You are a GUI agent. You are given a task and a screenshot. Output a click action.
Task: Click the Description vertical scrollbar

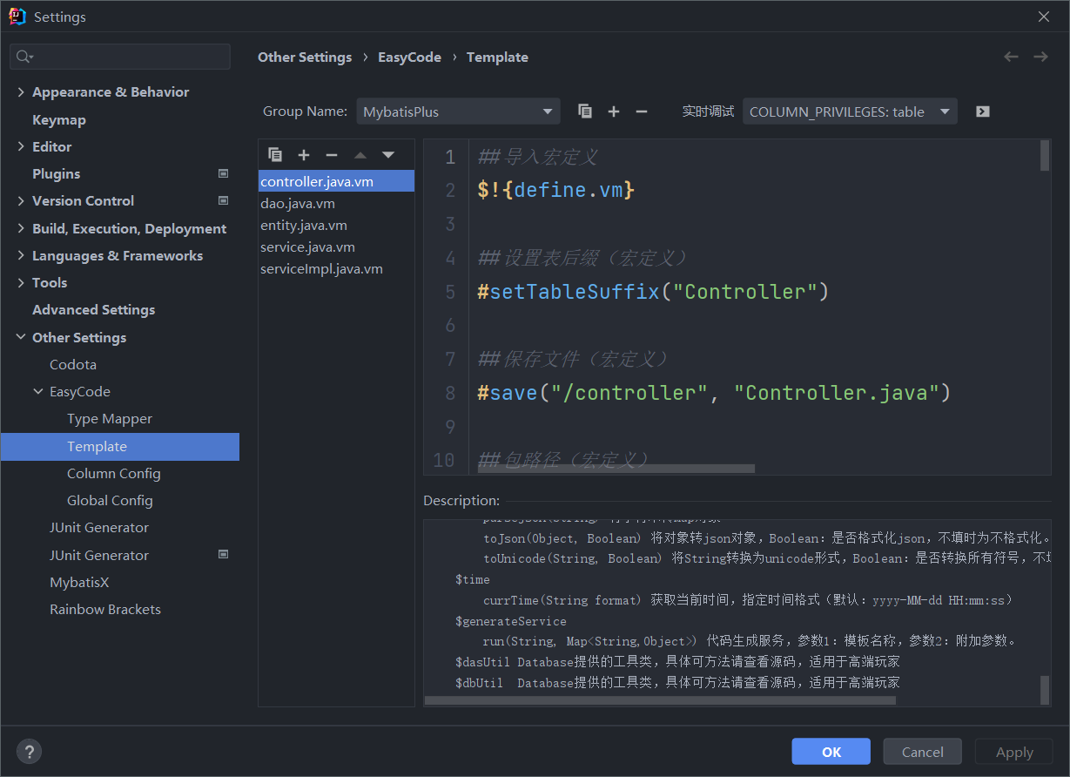click(x=1045, y=691)
